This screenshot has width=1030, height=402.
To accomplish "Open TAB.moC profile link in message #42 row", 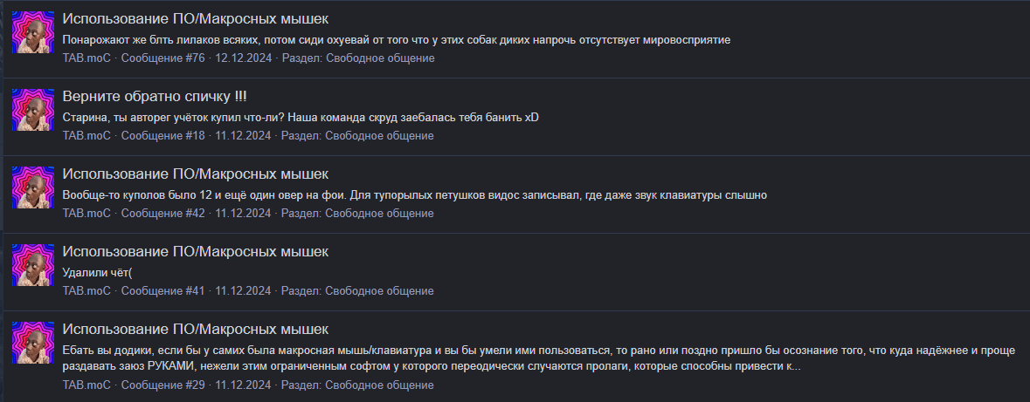I will tap(86, 214).
